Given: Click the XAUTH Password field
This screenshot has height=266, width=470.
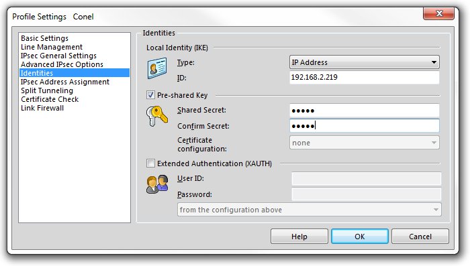Looking at the screenshot, I should pos(367,194).
